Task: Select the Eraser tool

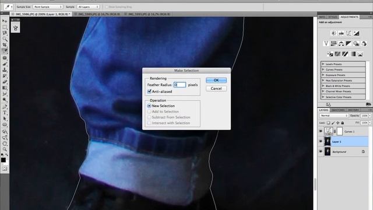Action: [5, 82]
